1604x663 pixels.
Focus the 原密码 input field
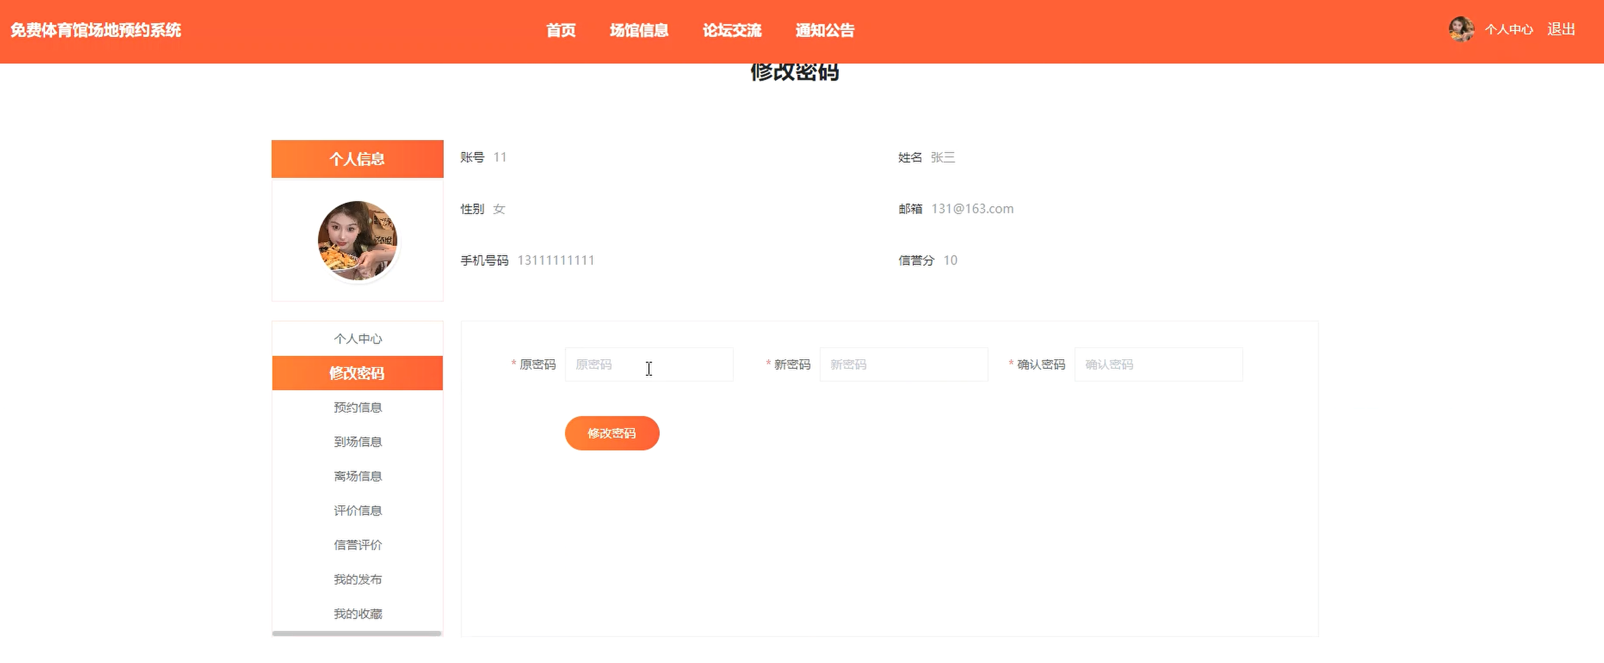pyautogui.click(x=649, y=364)
